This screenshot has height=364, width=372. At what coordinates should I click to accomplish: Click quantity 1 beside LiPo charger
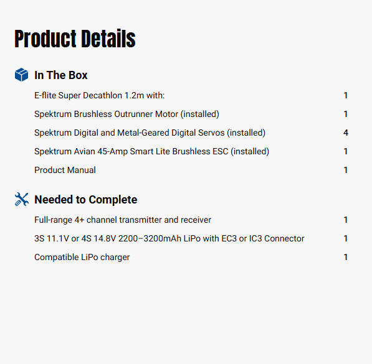point(346,258)
